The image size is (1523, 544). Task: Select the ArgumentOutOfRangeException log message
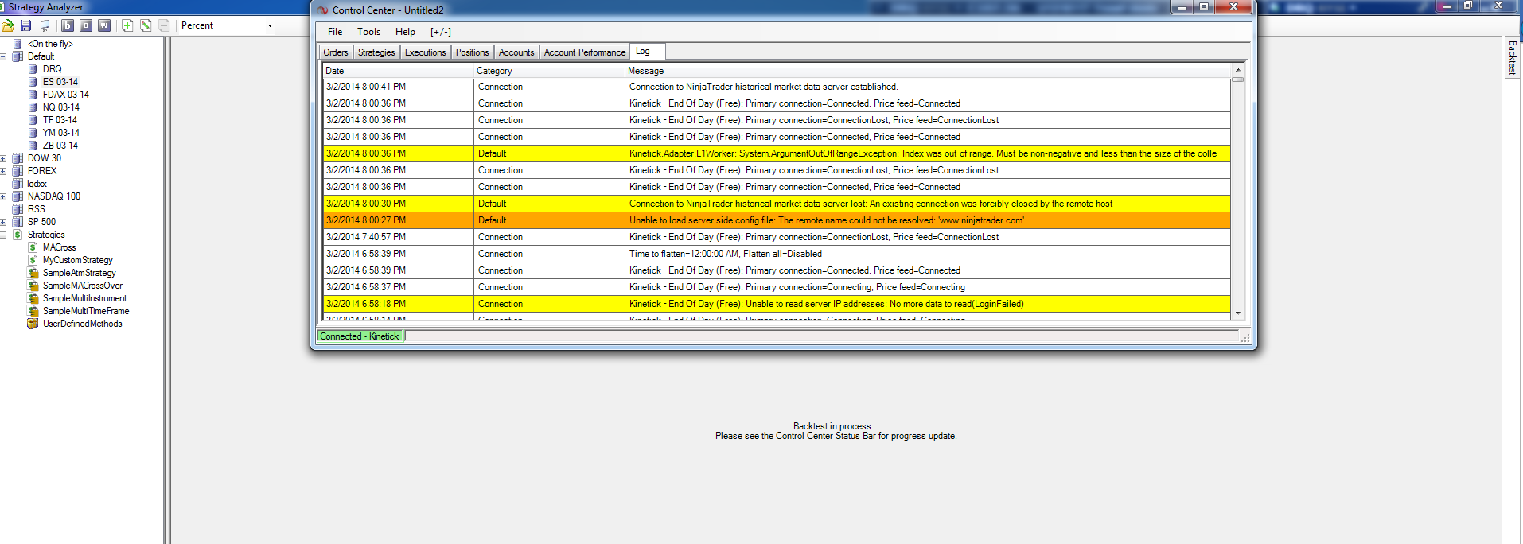click(x=923, y=153)
